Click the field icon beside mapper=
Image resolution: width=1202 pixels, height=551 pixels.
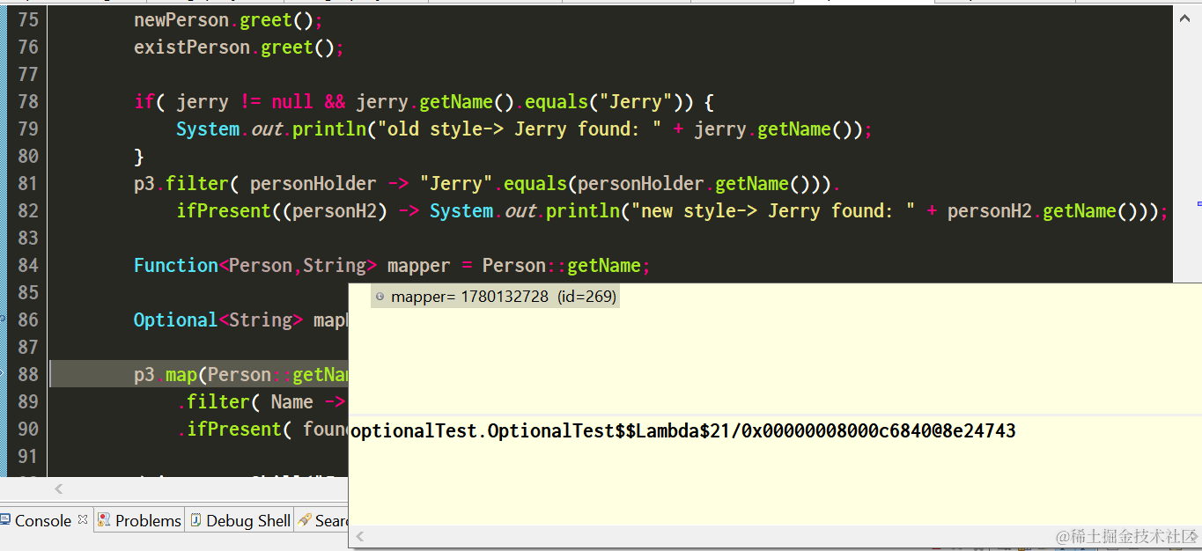coord(380,297)
